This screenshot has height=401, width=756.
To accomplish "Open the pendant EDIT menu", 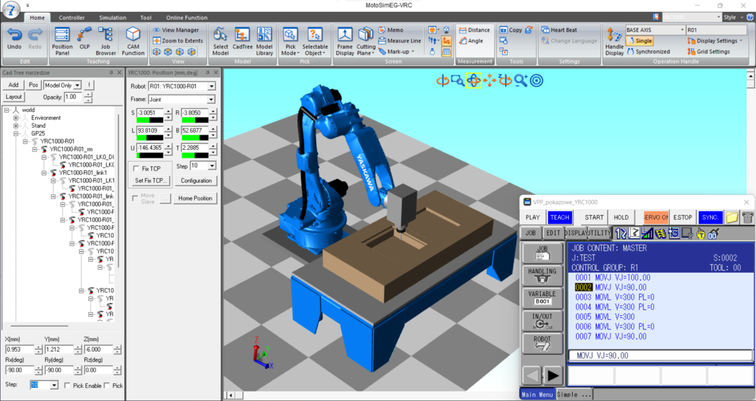I will click(x=553, y=233).
